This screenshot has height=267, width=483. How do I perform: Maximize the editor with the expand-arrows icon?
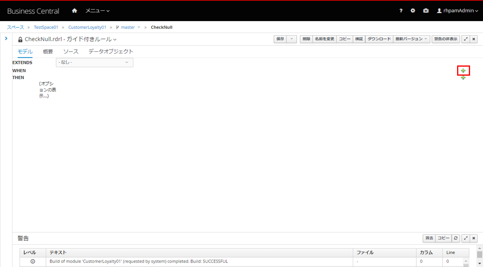(x=466, y=39)
